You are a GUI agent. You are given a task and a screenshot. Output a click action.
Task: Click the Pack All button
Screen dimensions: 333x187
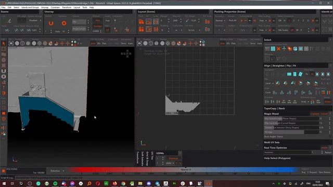[x=233, y=21]
